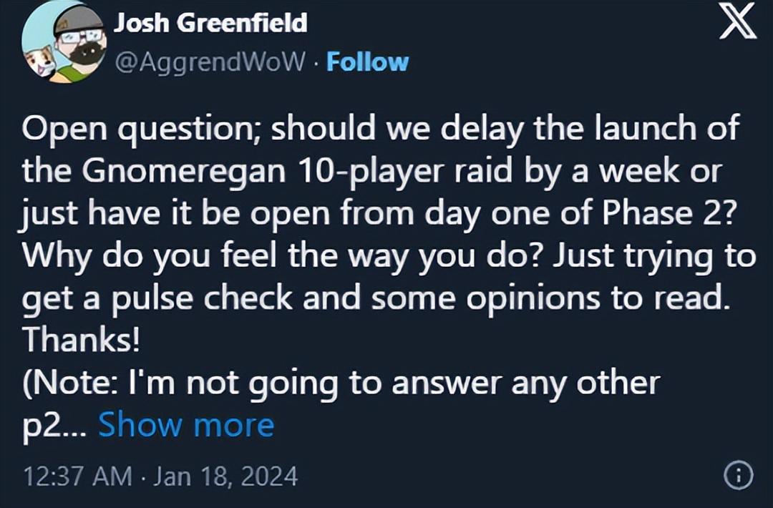Click the "Thanks!" line
This screenshot has height=508, width=773.
click(81, 340)
